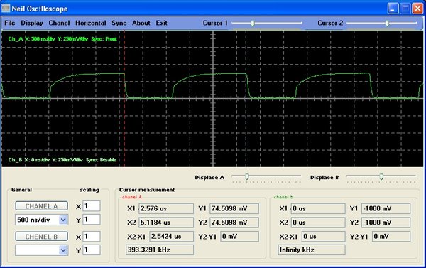The width and height of the screenshot is (426, 268).
Task: Click the chanel A Y2 value 74.5098 mV
Action: [234, 223]
